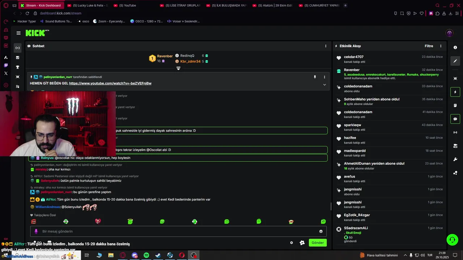
Task: Click the wrench tools icon in the right rail
Action: coord(455,159)
